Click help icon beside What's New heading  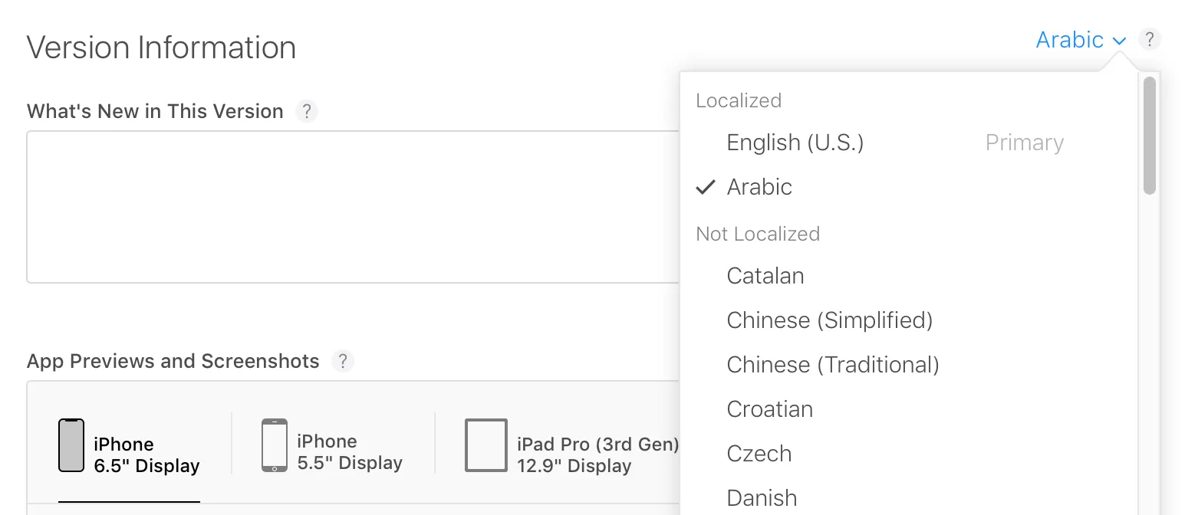306,111
